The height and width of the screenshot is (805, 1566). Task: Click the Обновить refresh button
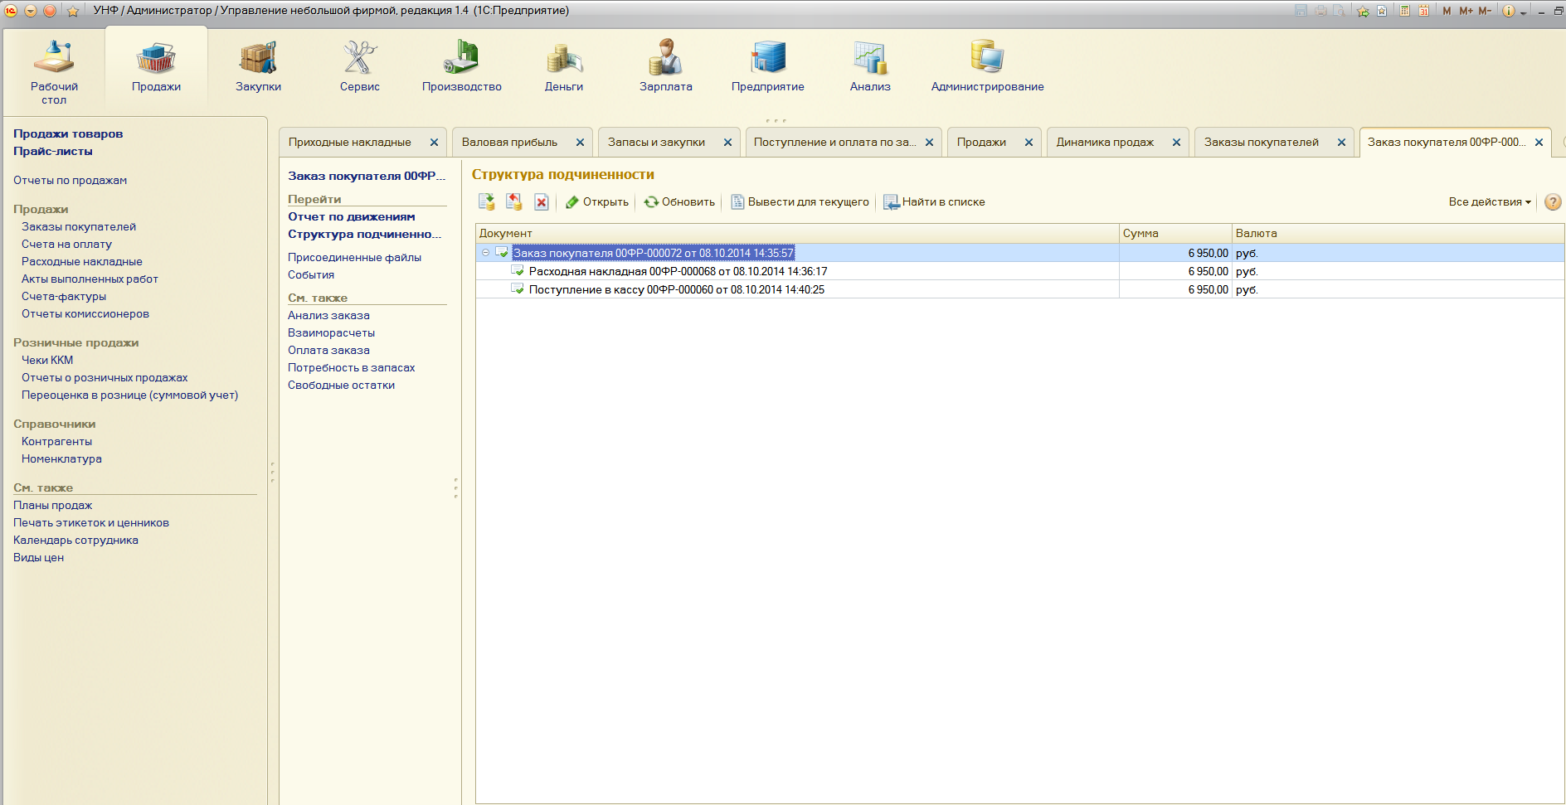(x=679, y=202)
